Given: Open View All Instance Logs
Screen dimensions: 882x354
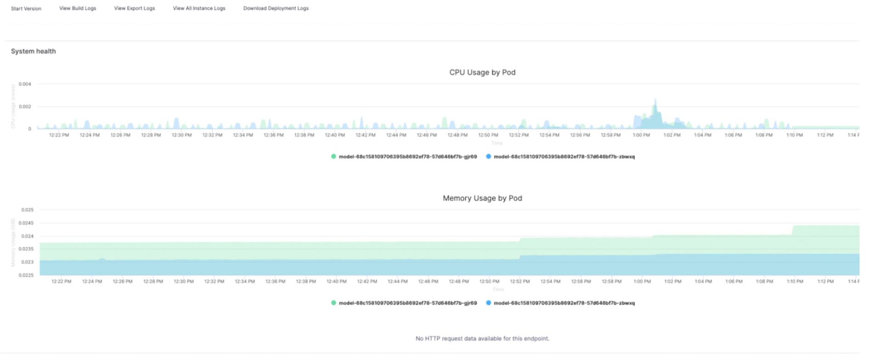Looking at the screenshot, I should tap(199, 8).
